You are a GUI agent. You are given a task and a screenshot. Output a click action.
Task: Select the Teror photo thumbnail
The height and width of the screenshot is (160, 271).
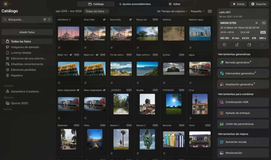click(x=200, y=139)
